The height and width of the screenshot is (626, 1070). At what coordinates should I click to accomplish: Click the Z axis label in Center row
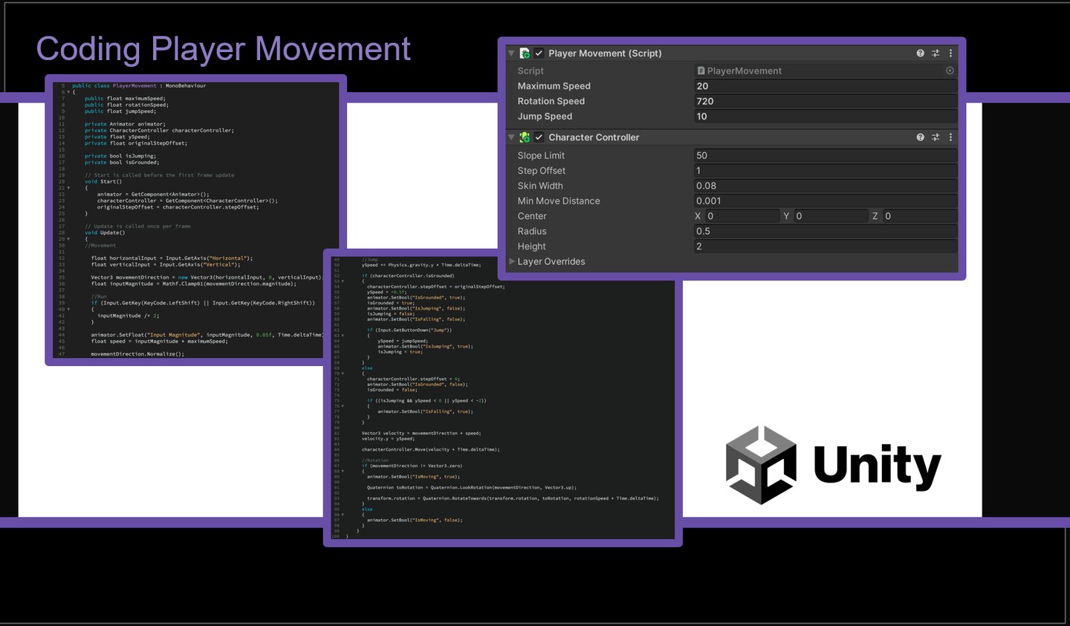point(875,216)
